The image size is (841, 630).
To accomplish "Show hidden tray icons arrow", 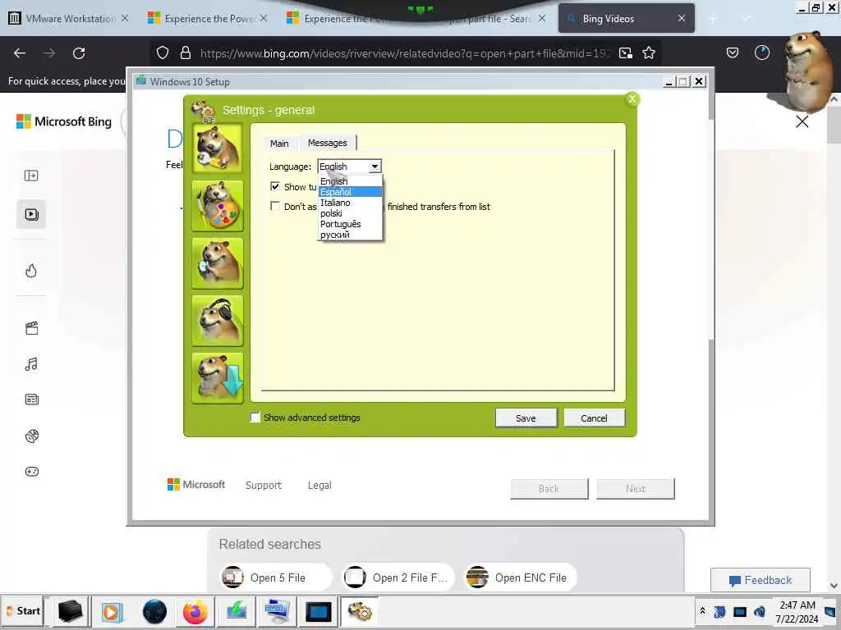I will coord(702,610).
